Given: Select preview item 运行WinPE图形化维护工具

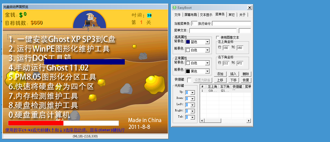Looking at the screenshot, I should point(59,49).
